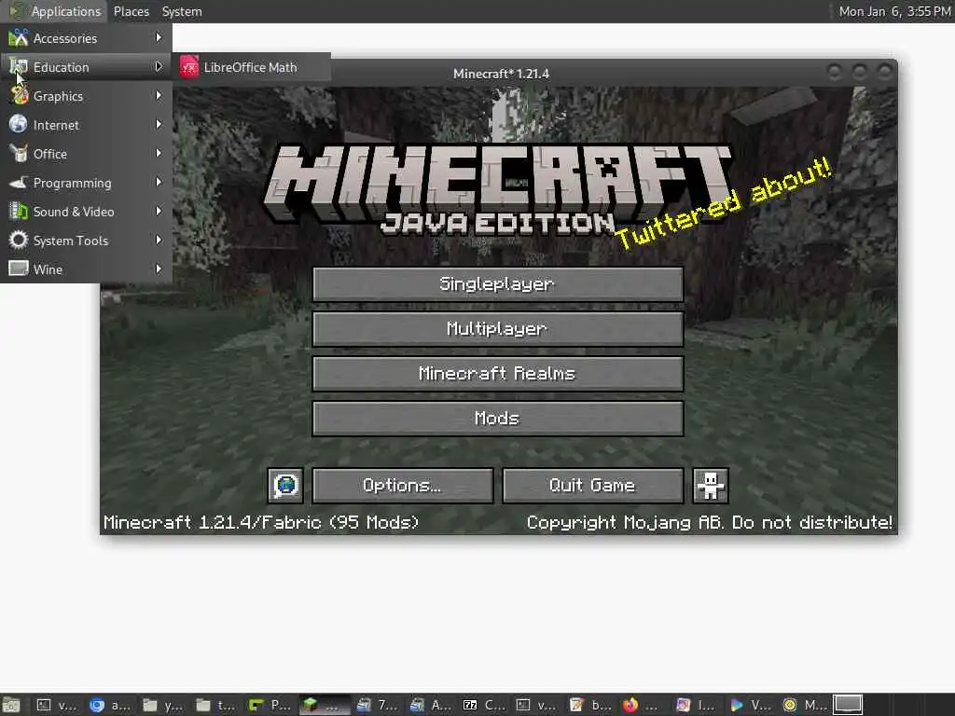Launch LibreOffice Math from Education submenu

tap(252, 67)
